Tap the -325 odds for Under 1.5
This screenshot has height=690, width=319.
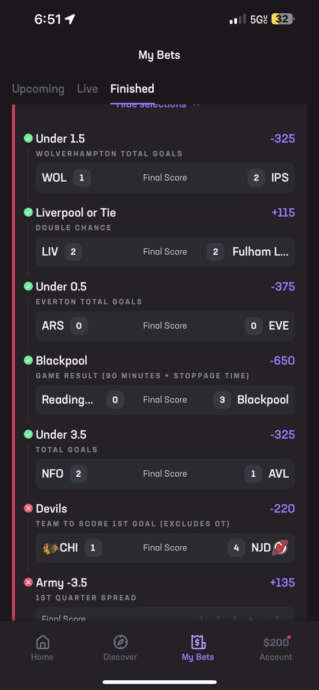(282, 139)
